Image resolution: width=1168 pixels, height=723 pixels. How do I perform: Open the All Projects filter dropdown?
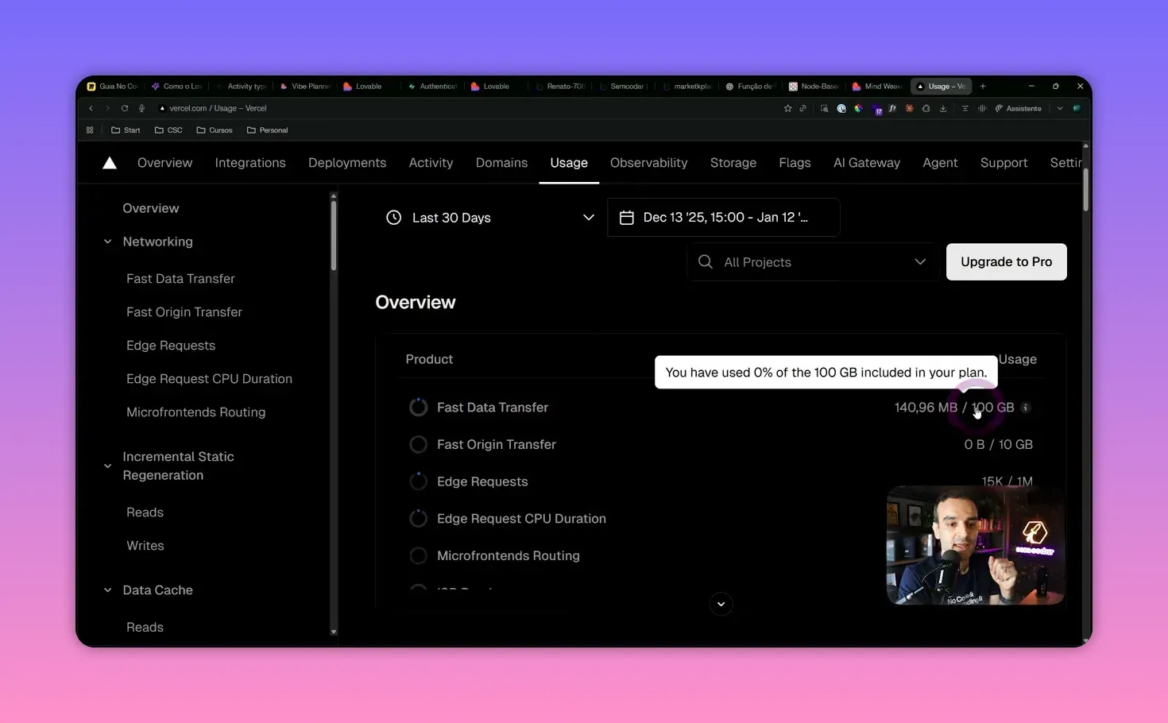[x=812, y=262]
